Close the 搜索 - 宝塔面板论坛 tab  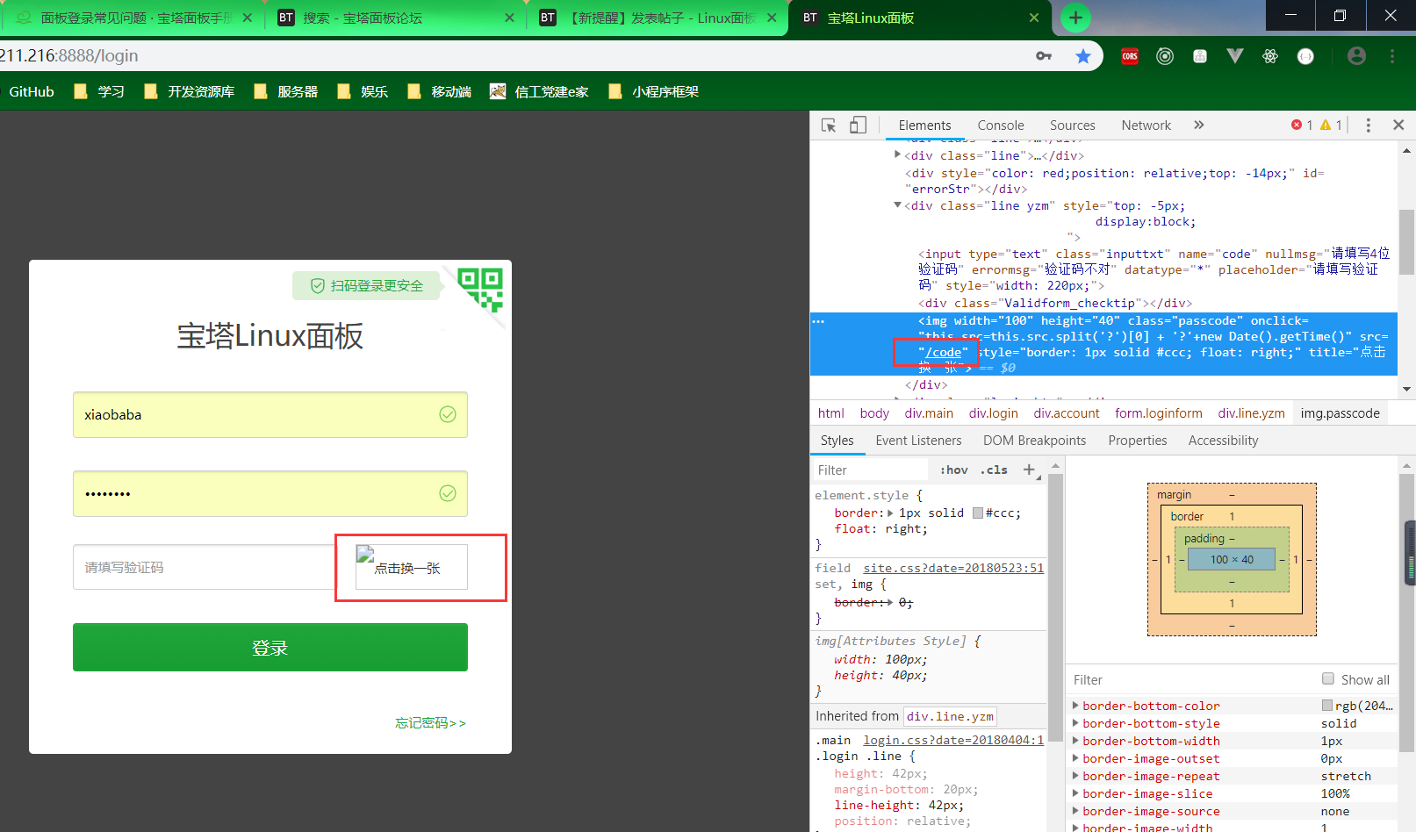[509, 18]
